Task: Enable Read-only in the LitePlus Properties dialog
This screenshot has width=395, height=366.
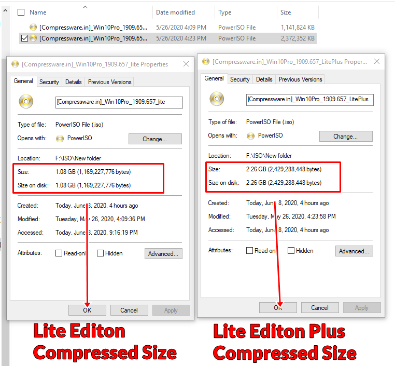Action: (x=249, y=250)
